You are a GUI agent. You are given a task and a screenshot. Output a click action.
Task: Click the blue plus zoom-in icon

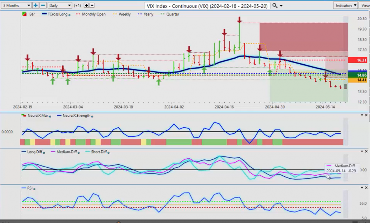[36, 5]
